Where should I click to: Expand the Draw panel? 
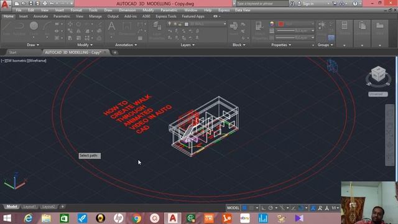click(33, 45)
